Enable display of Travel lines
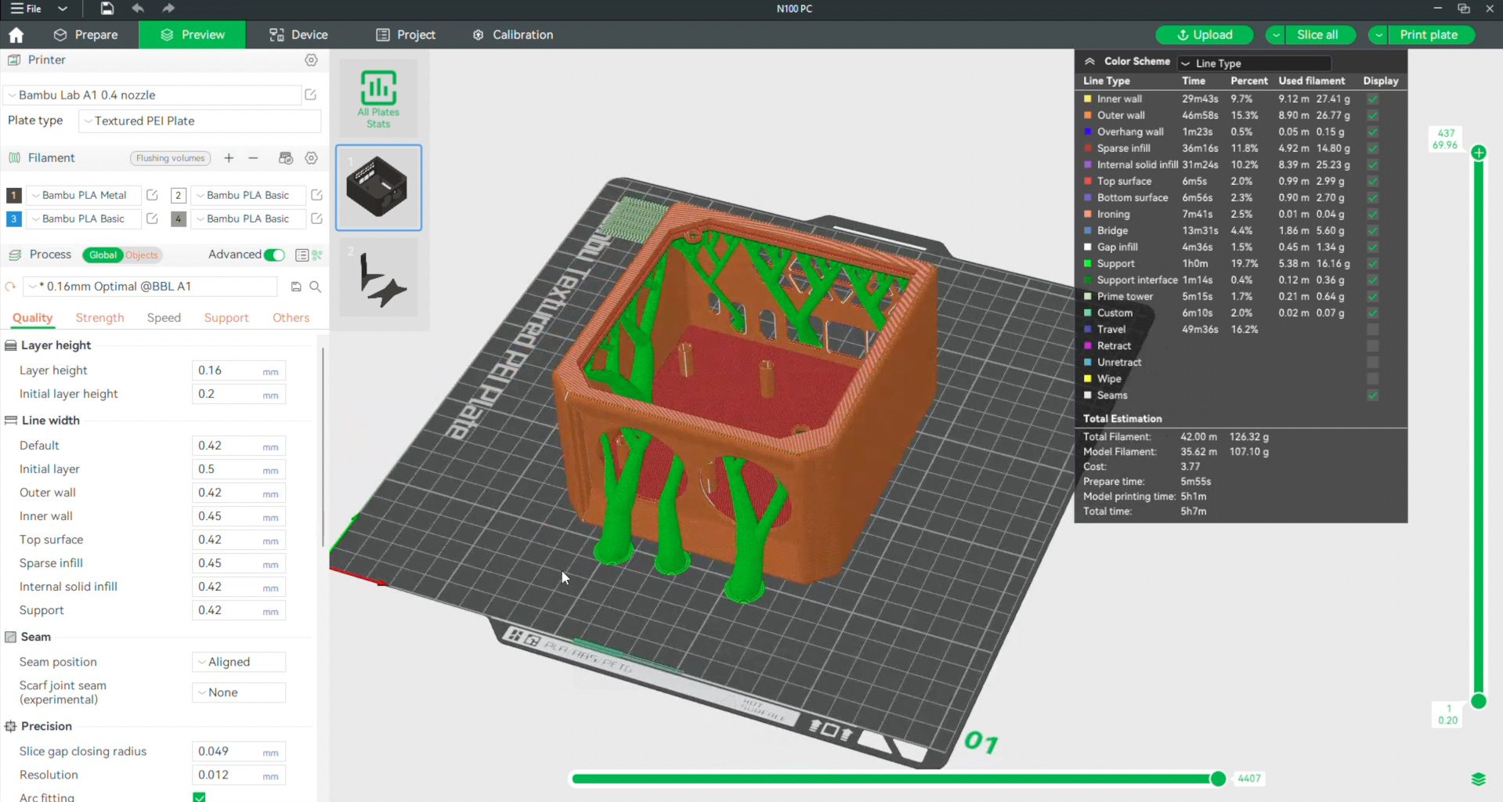 coord(1372,330)
